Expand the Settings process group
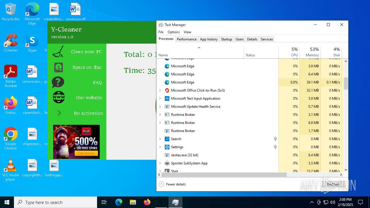Image resolution: width=370 pixels, height=208 pixels. coord(160,147)
